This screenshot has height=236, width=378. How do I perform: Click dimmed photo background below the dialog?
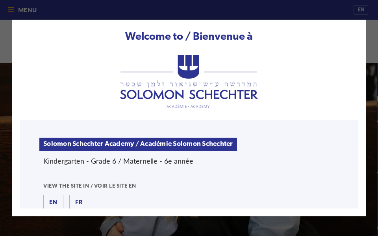(x=189, y=227)
